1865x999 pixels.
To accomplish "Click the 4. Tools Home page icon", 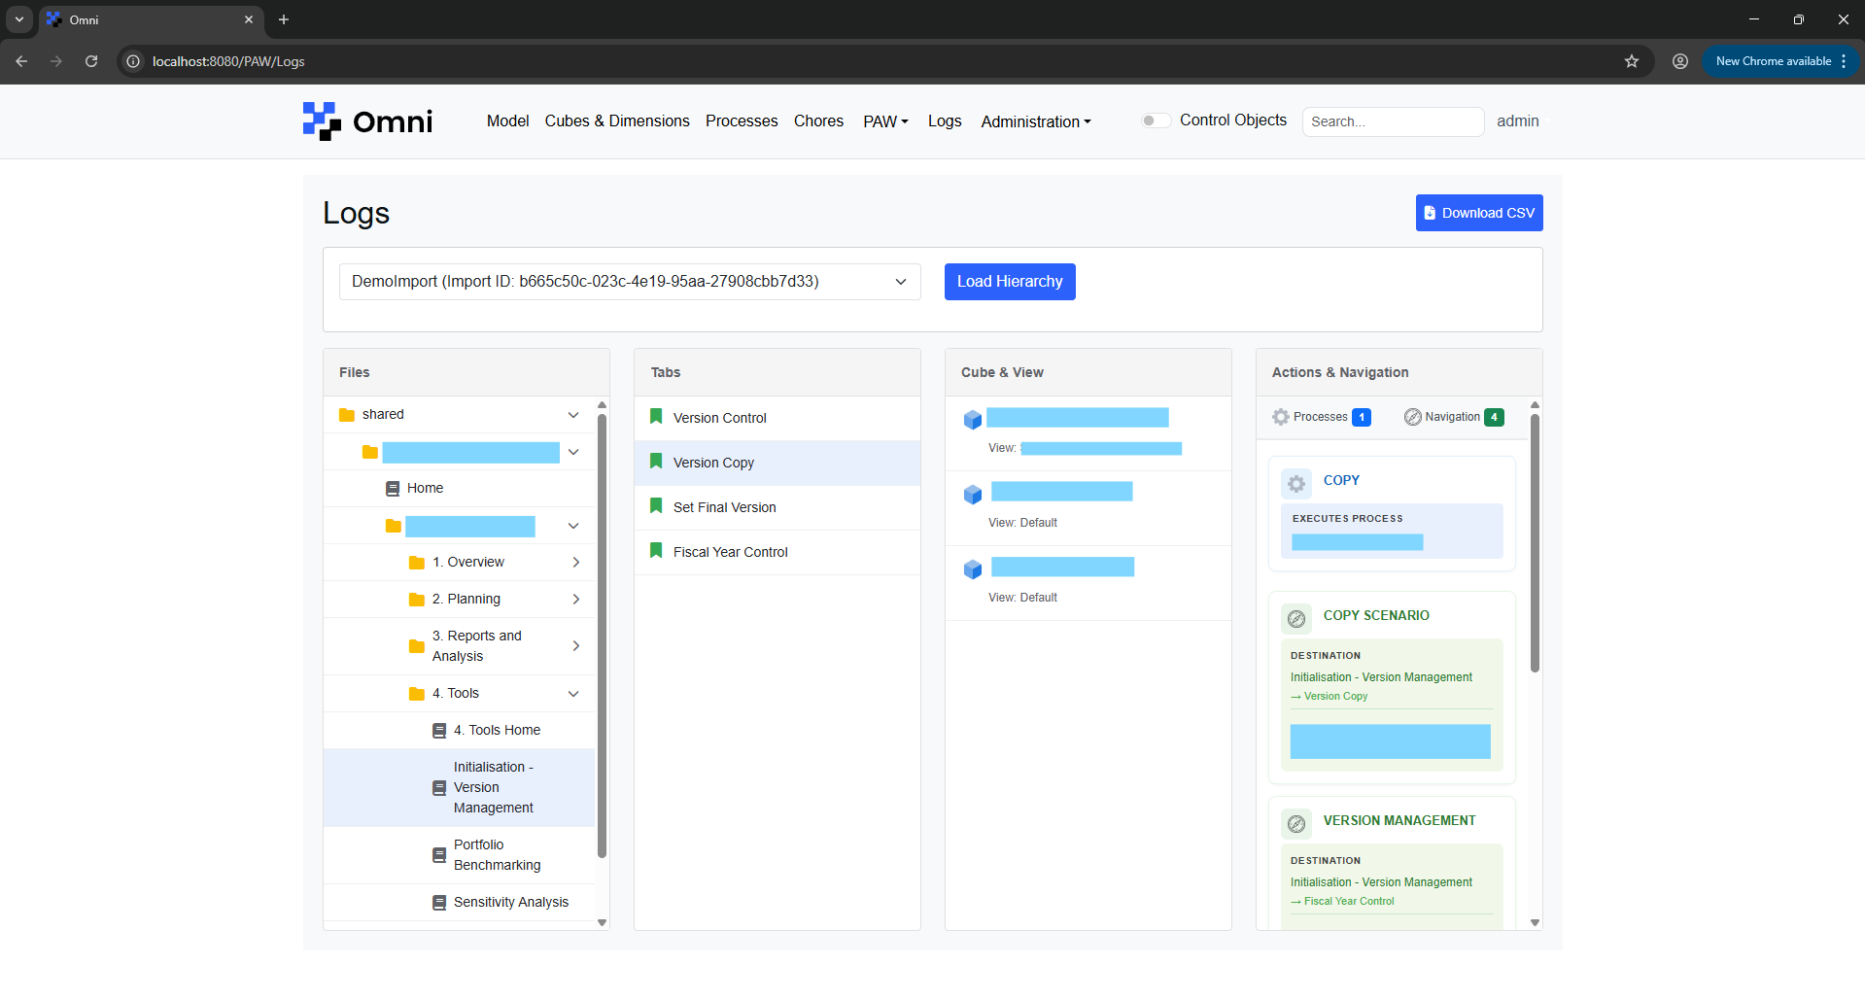I will click(439, 731).
